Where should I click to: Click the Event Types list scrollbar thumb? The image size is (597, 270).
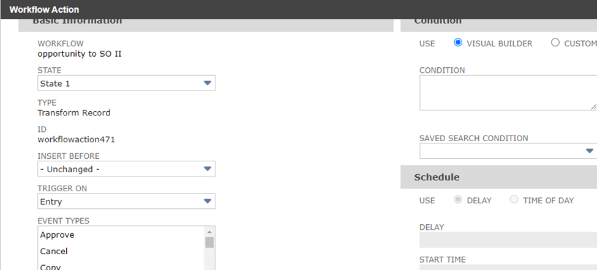pos(209,243)
